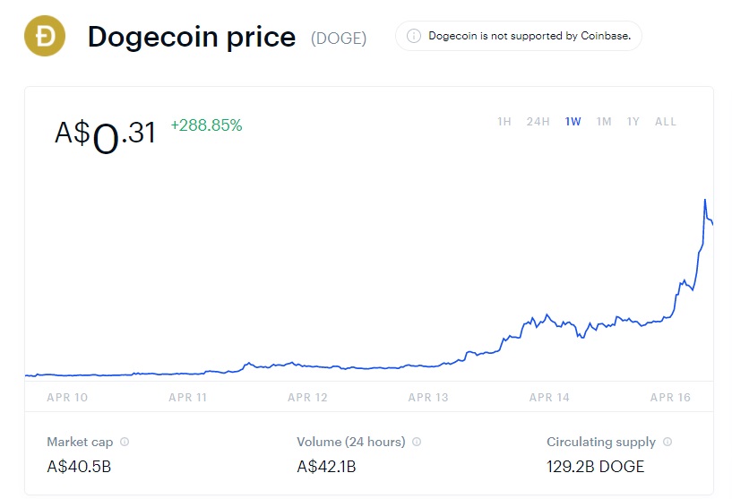Click the Dogecoin price heading
This screenshot has width=732, height=499.
191,37
